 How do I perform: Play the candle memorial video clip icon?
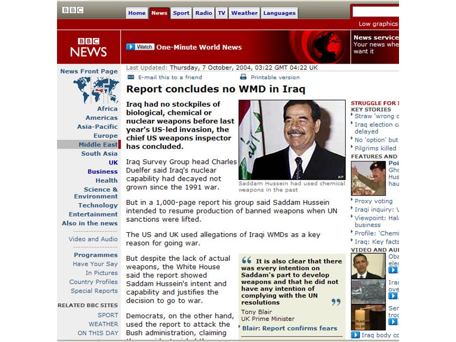(393, 322)
